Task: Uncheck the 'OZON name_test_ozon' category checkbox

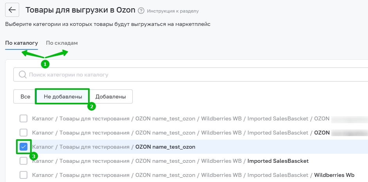Action: click(24, 147)
